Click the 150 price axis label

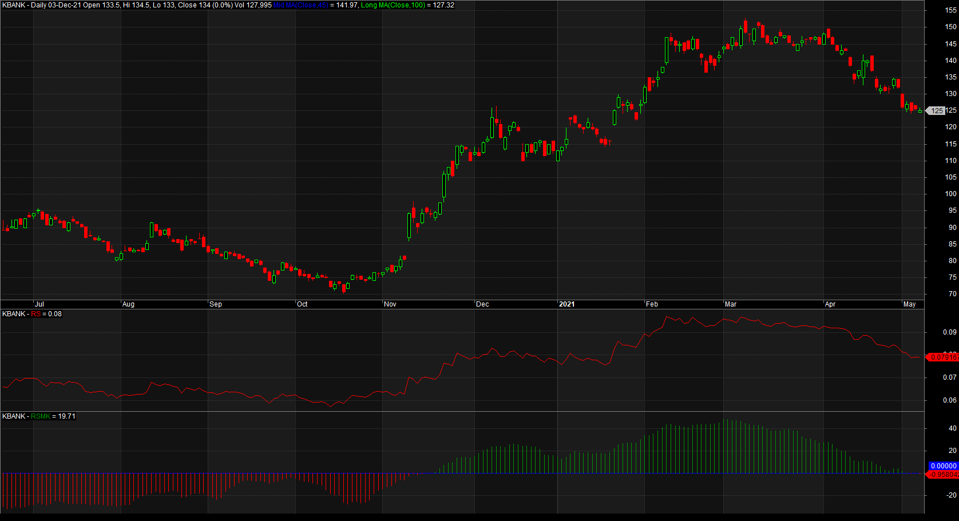tap(950, 27)
